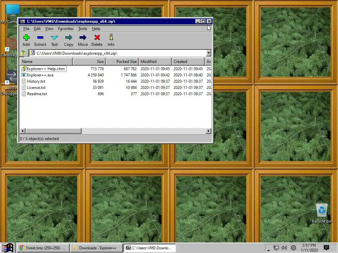Click the packed size value 687 782
The width and height of the screenshot is (338, 253).
130,69
